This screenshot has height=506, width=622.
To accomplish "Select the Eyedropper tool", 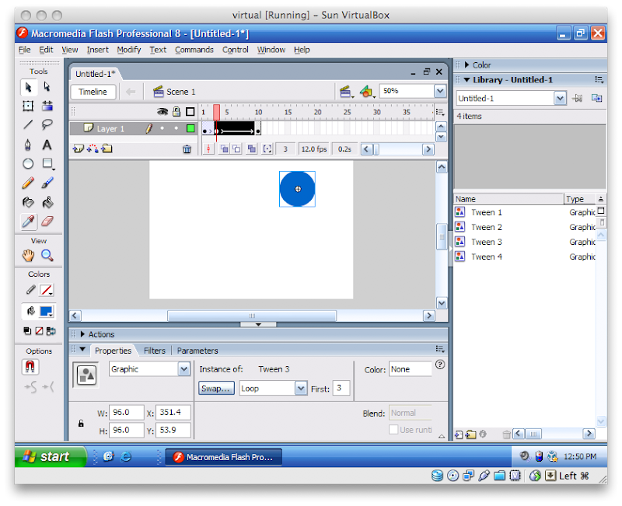I will 29,222.
